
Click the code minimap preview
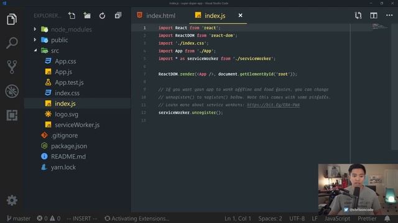pyautogui.click(x=380, y=26)
